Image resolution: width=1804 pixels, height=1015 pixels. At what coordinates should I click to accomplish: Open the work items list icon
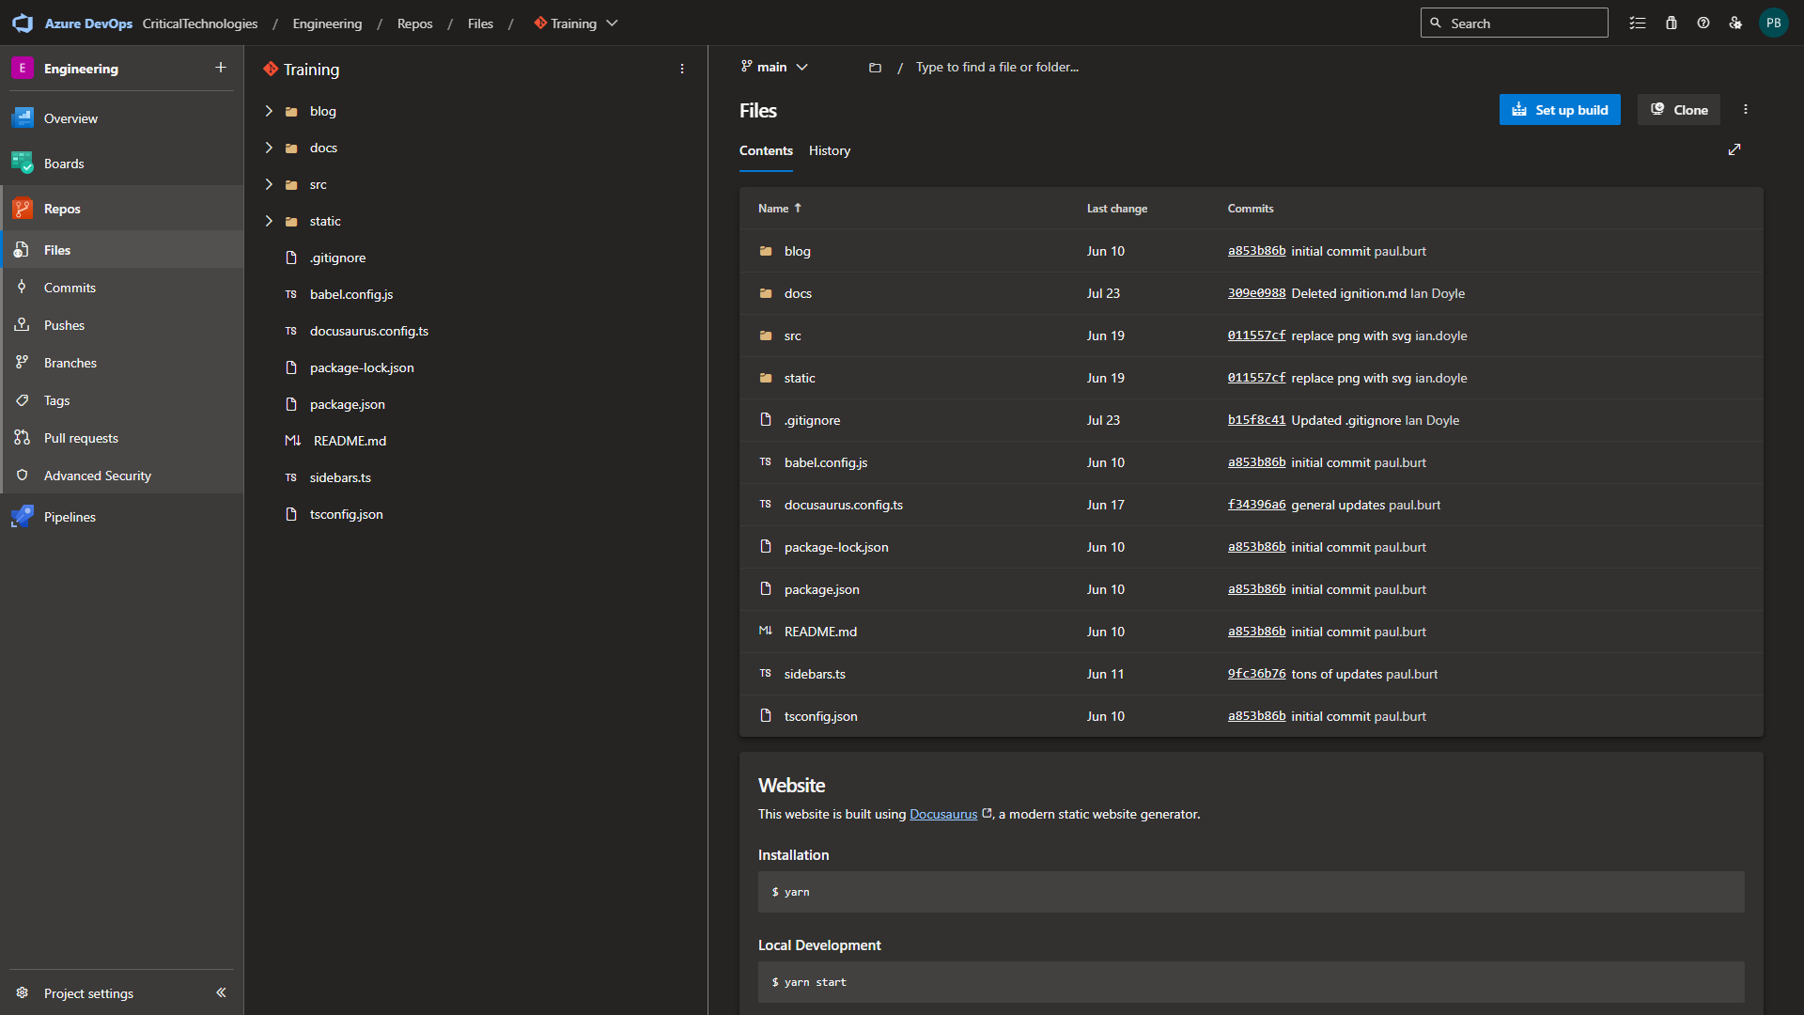(x=1638, y=23)
